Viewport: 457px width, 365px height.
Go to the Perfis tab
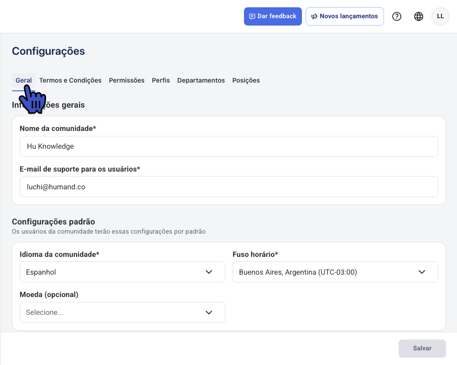tap(161, 80)
